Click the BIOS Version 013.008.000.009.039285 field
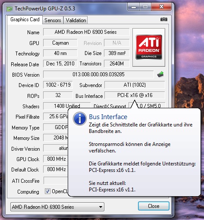The image size is (204, 220). [98, 74]
